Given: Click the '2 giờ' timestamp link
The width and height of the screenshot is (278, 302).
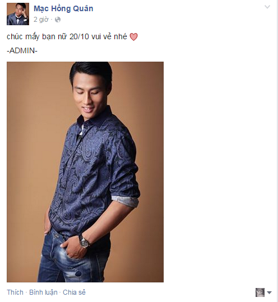Looking at the screenshot, I should [41, 20].
